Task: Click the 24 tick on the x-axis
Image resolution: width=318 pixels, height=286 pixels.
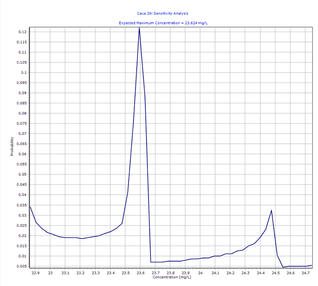Action: (201, 273)
